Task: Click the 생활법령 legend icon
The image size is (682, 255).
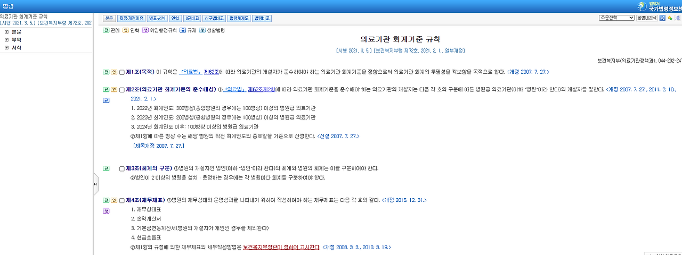Action: click(202, 30)
